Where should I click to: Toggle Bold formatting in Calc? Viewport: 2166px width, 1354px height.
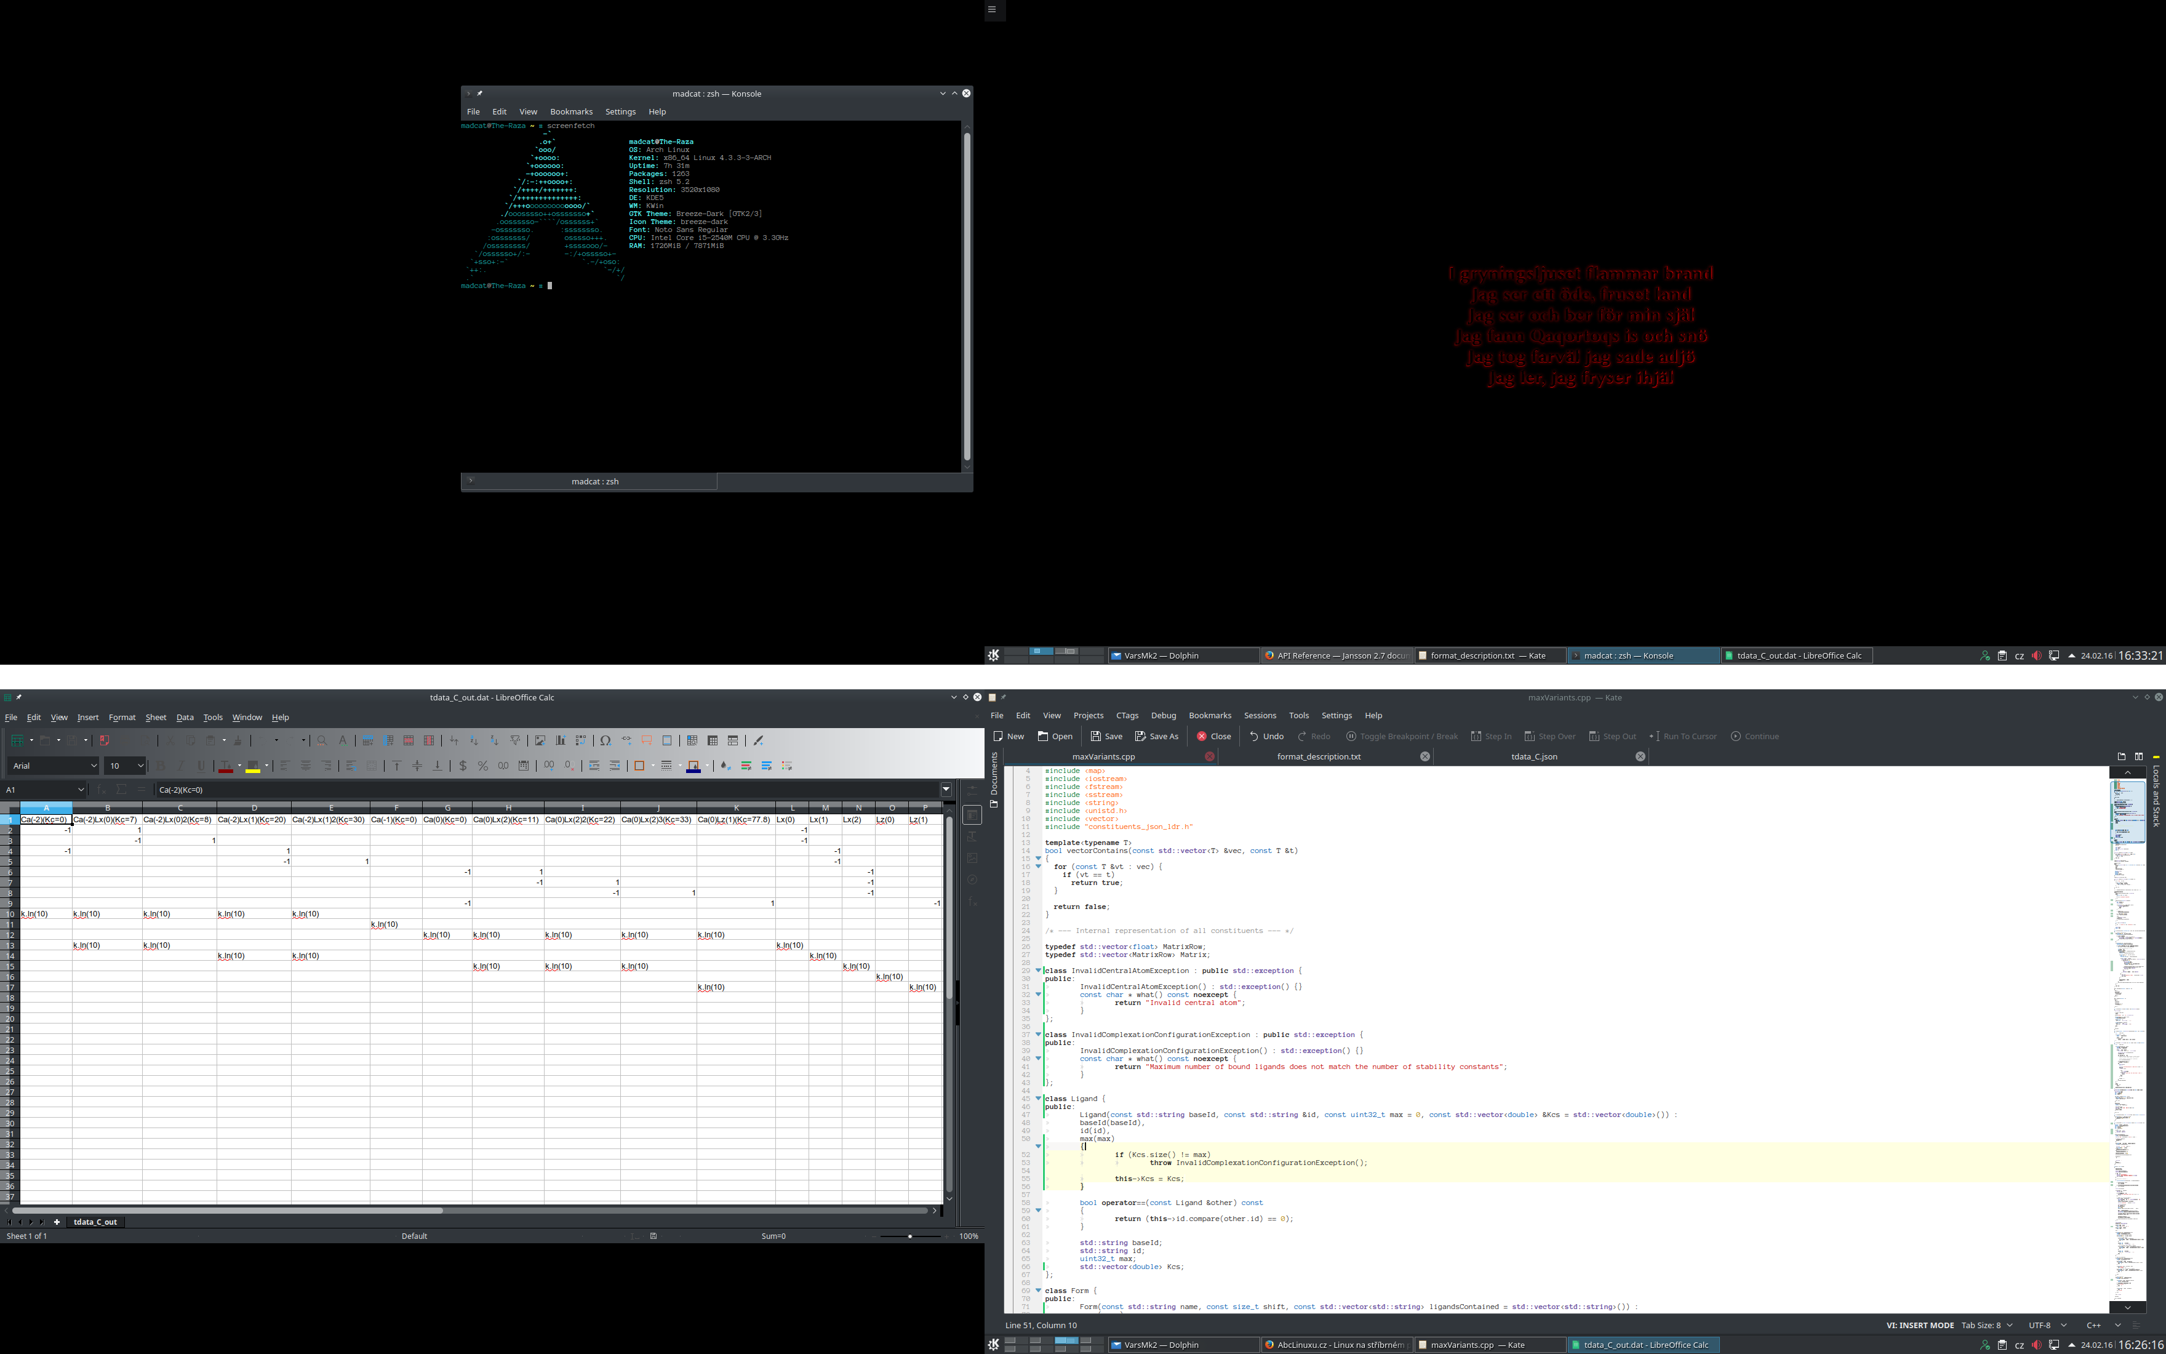coord(161,766)
